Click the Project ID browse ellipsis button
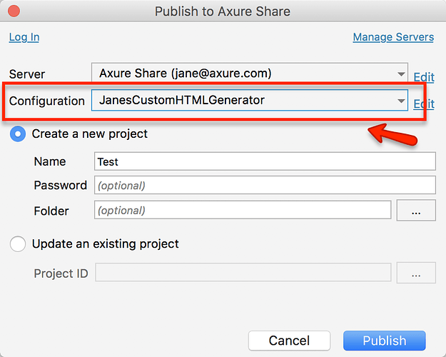This screenshot has width=446, height=357. [416, 273]
